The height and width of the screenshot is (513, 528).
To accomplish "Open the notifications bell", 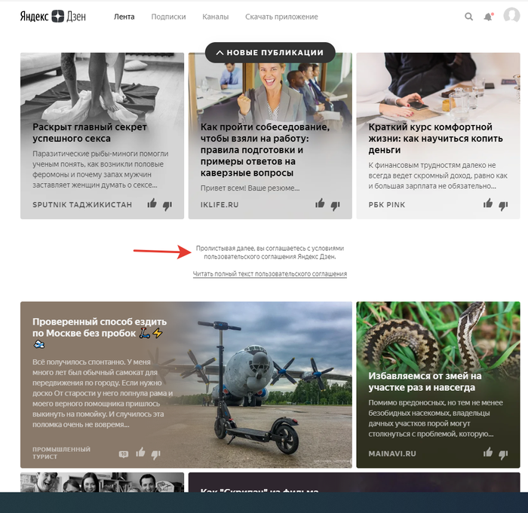I will click(488, 17).
